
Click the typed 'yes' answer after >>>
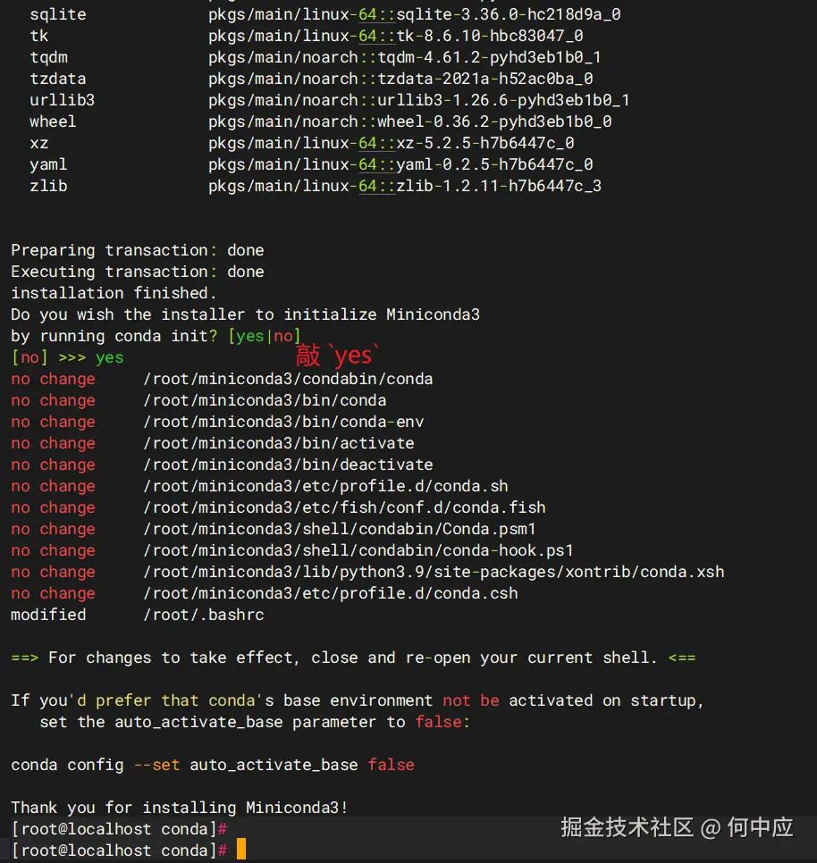pos(110,358)
